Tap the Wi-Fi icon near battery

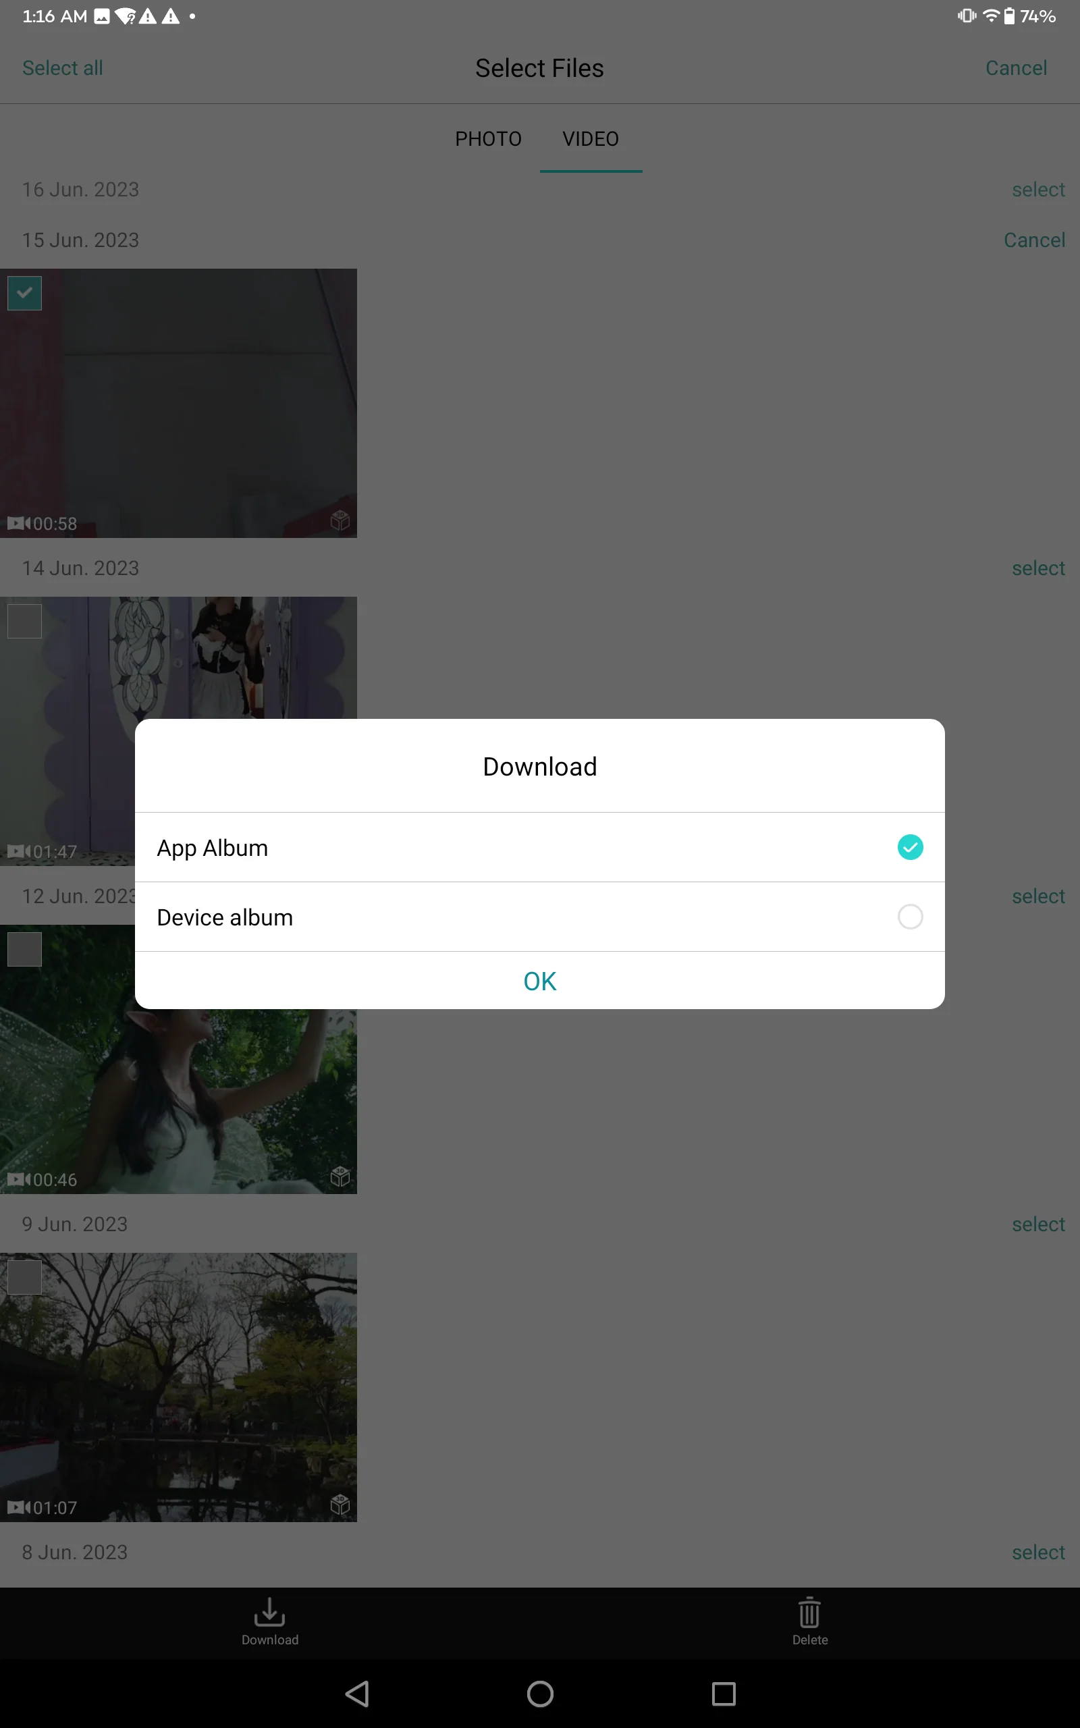(x=991, y=16)
